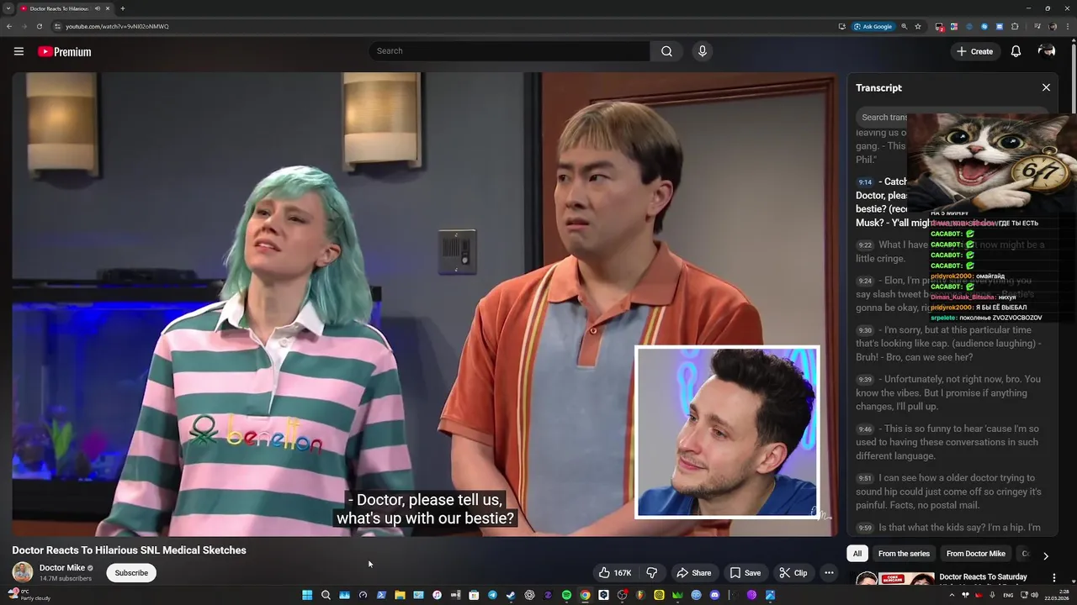Click the video player to pause
Image resolution: width=1077 pixels, height=605 pixels.
tap(425, 304)
